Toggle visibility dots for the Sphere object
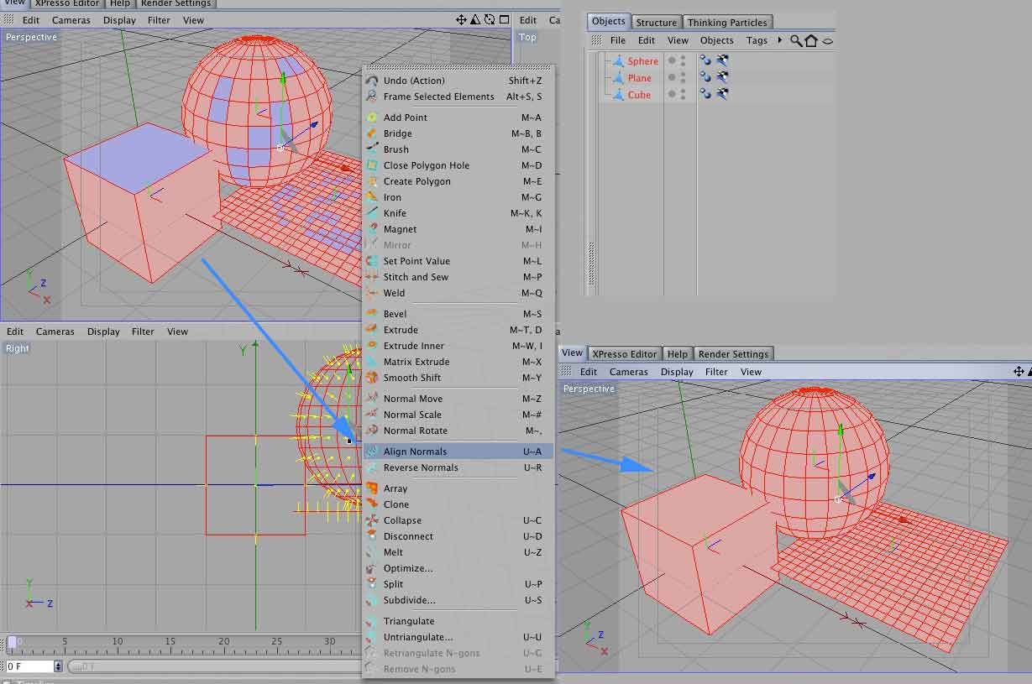 [x=683, y=60]
